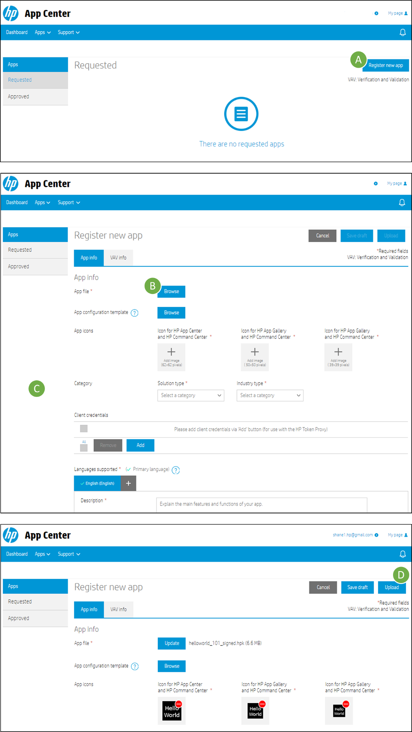Click the empty list icon above 'no requested apps'
The width and height of the screenshot is (412, 732).
point(241,114)
